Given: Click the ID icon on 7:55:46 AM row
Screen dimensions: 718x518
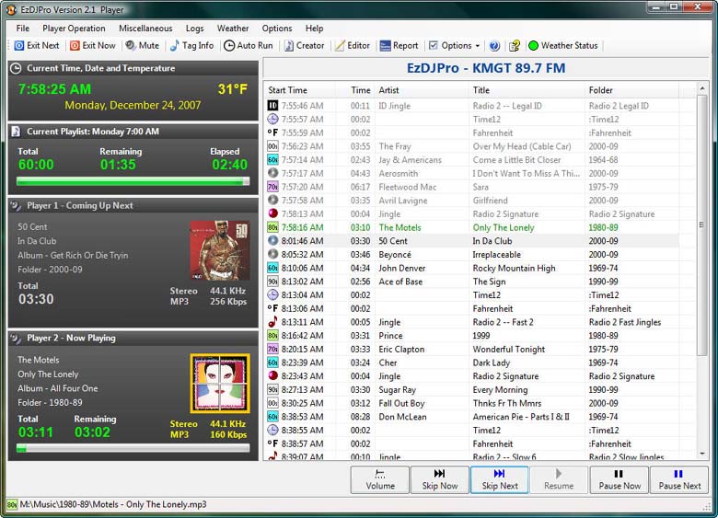Looking at the screenshot, I should pos(272,106).
